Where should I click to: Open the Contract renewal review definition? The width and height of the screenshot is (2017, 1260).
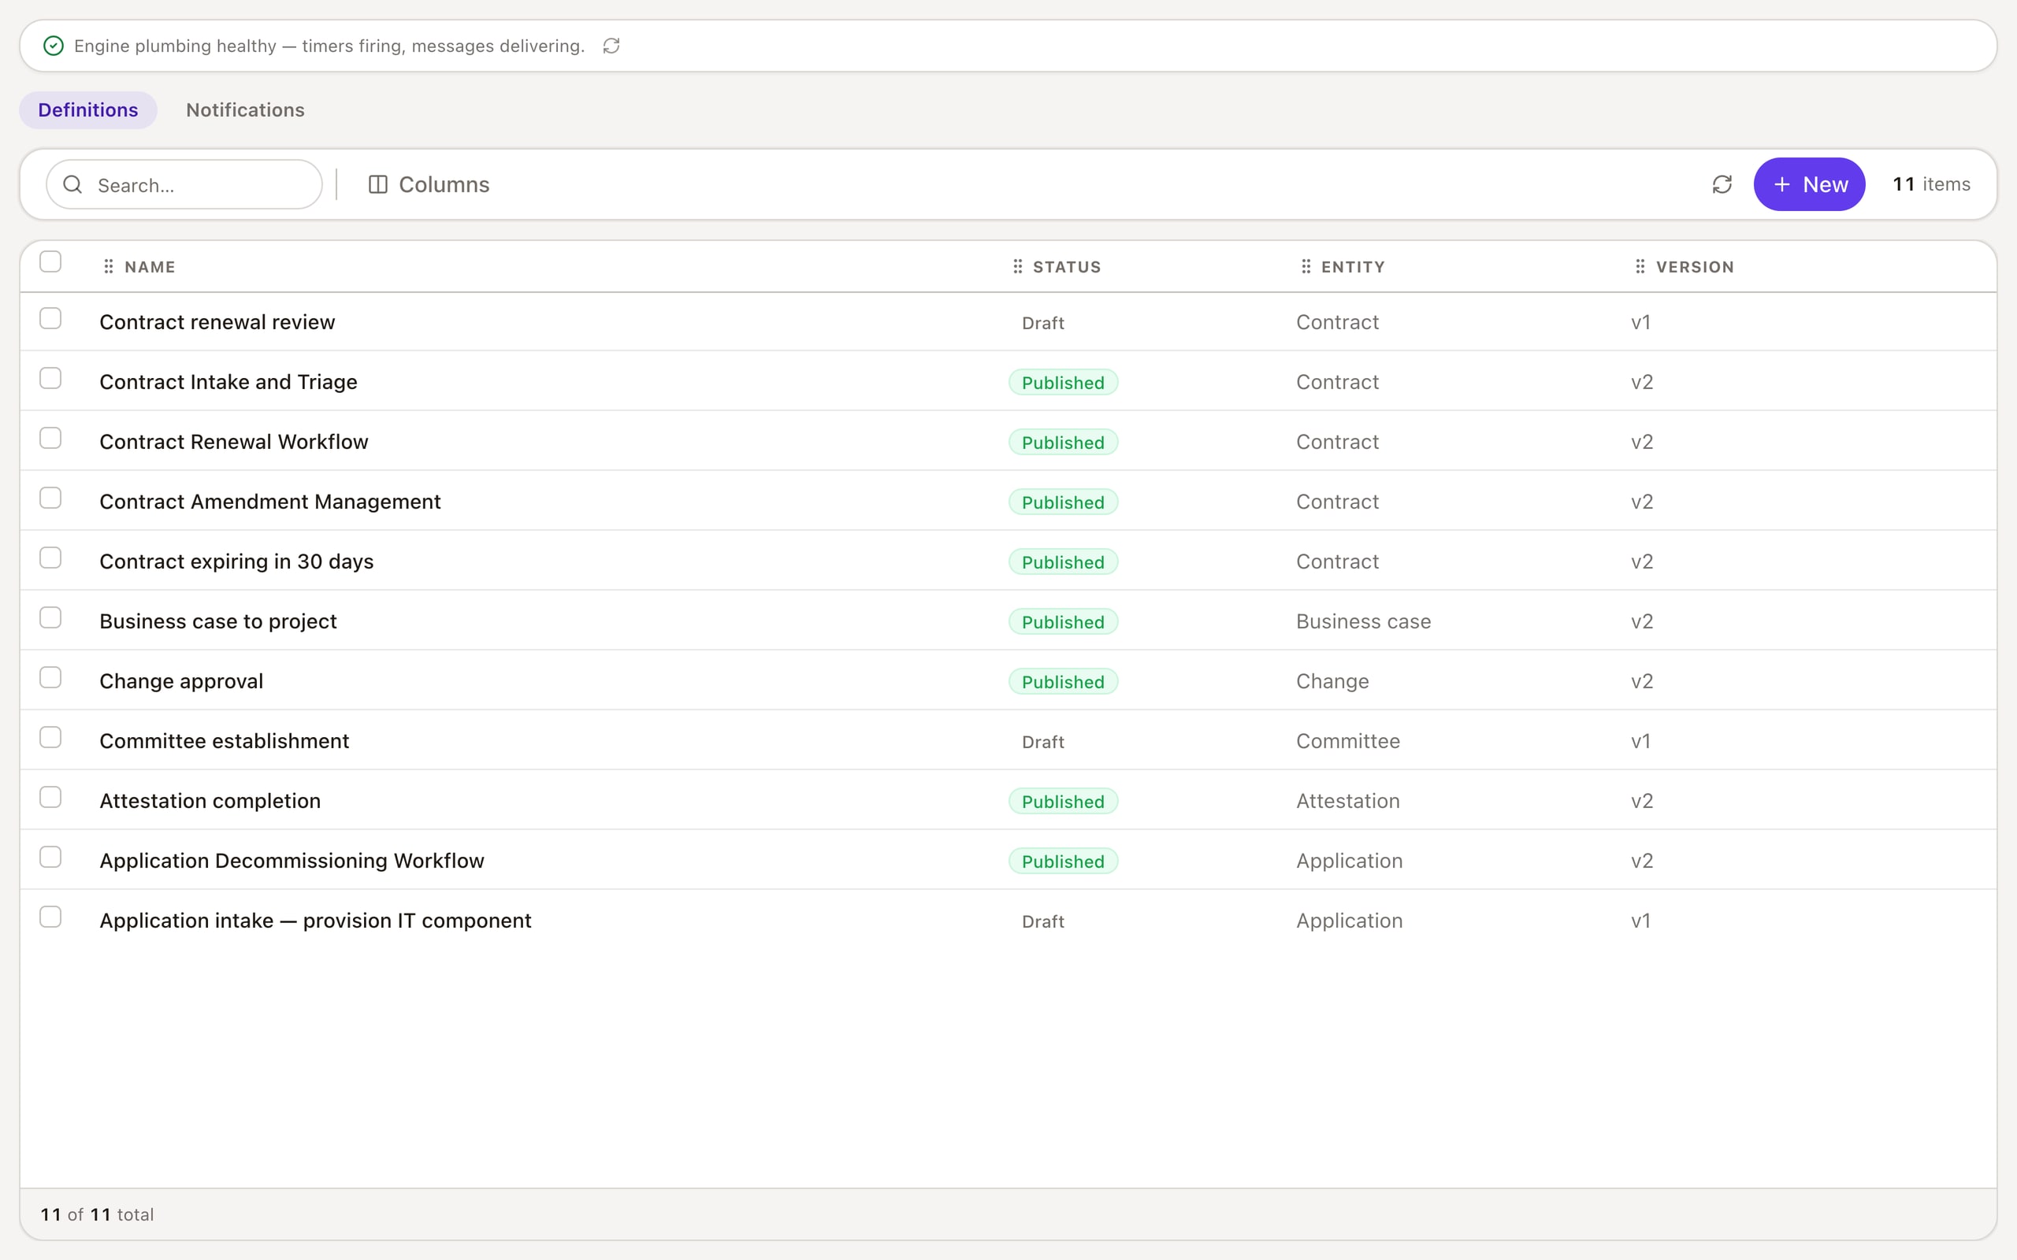[217, 321]
